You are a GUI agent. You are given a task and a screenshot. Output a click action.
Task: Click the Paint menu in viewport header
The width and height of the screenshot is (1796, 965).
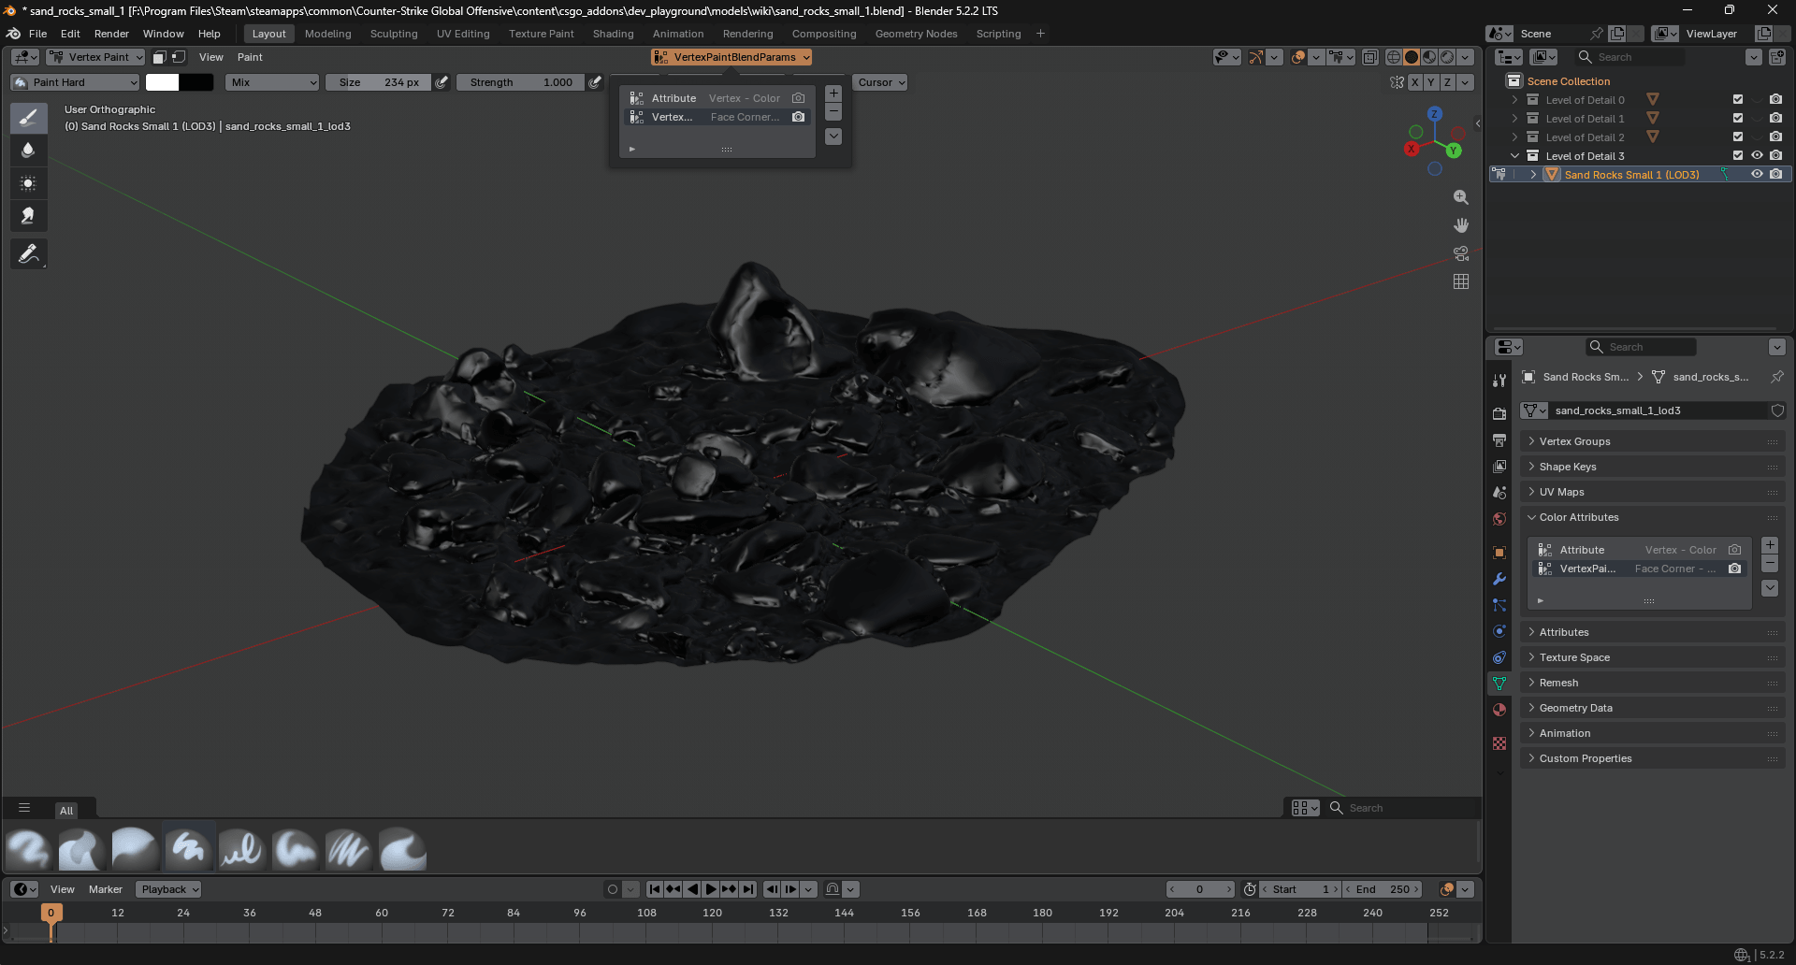(250, 57)
